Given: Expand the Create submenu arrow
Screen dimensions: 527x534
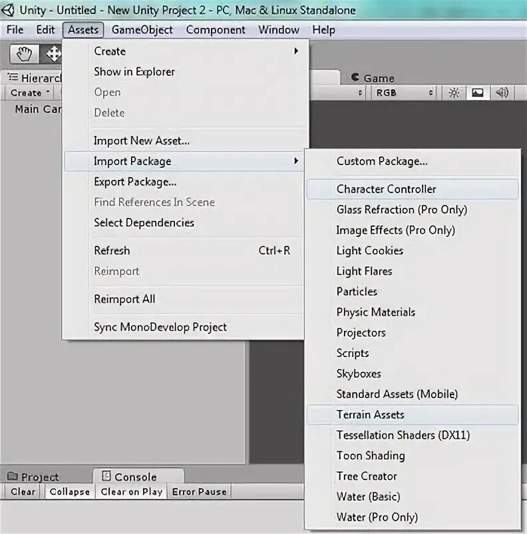Looking at the screenshot, I should [x=296, y=51].
